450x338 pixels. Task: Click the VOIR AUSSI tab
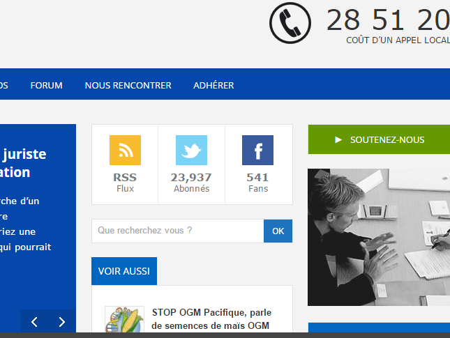coord(124,271)
